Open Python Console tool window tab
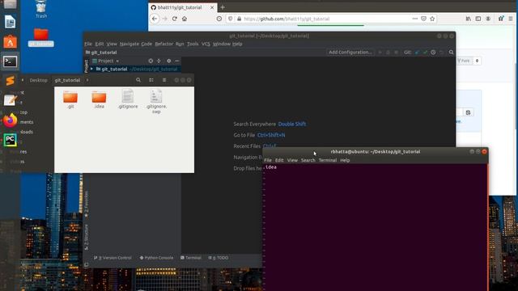518x291 pixels. (156, 258)
